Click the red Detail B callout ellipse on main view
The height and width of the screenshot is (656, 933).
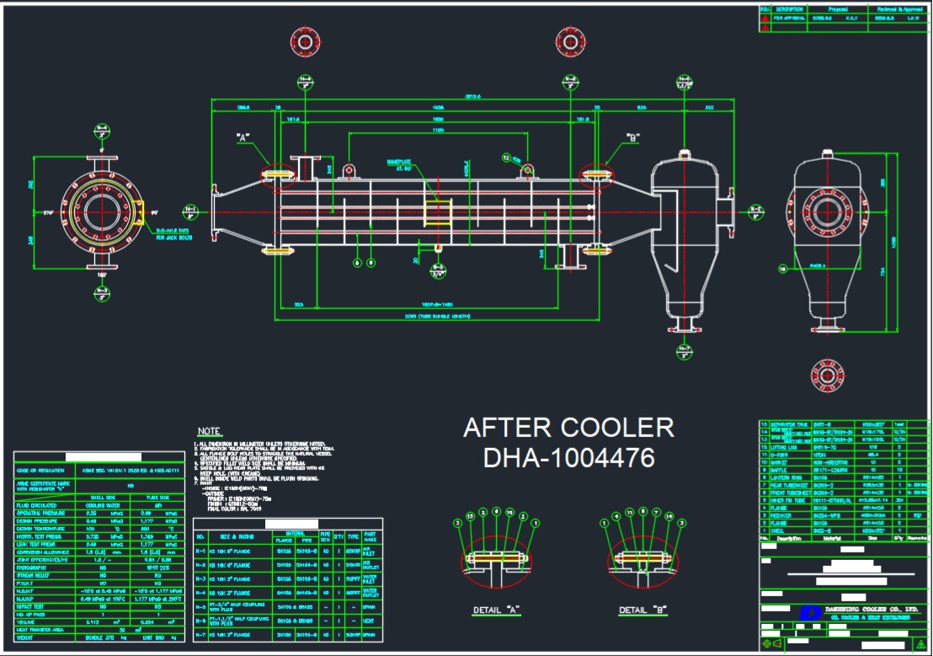coord(597,174)
